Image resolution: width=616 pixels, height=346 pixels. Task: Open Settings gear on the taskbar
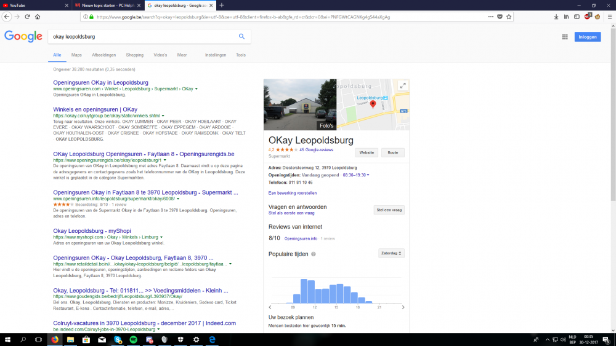point(197,340)
